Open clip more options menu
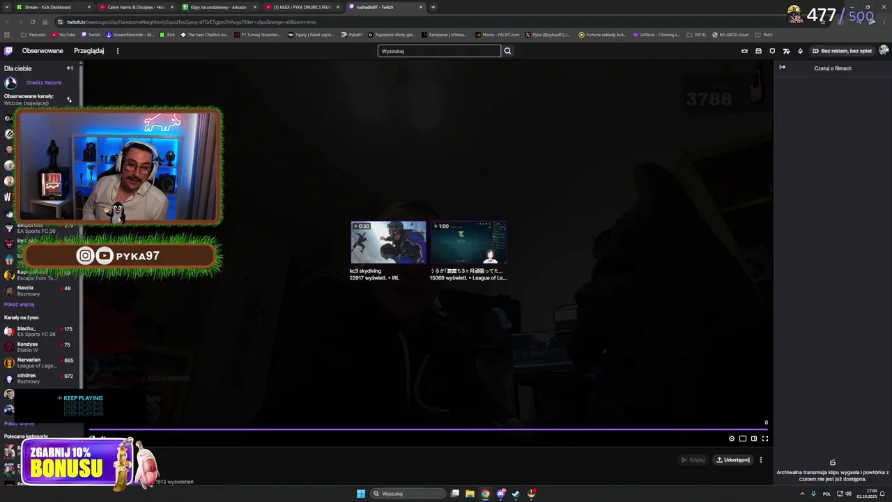 (761, 460)
